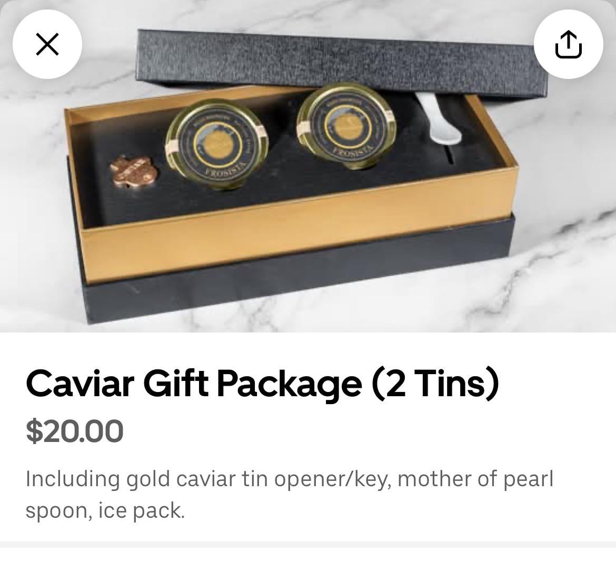The width and height of the screenshot is (616, 563).
Task: Open the caviar gift box product photo
Action: (308, 166)
